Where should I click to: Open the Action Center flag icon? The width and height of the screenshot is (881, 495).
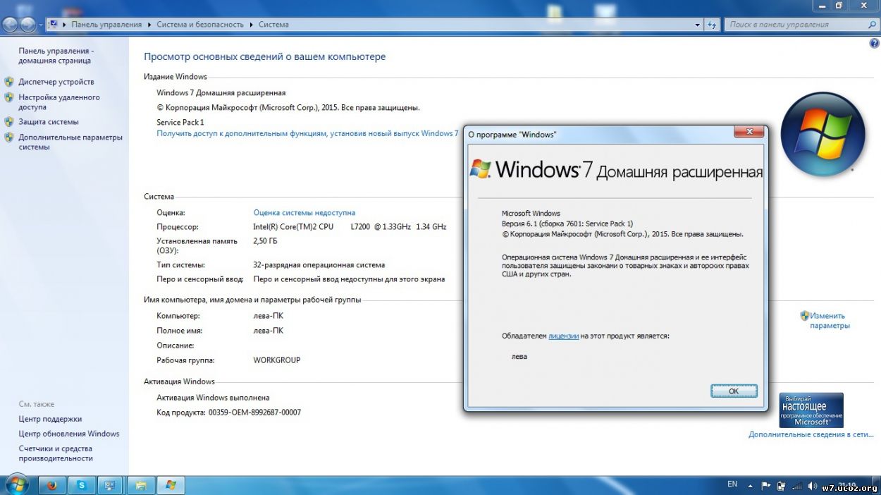[x=766, y=485]
